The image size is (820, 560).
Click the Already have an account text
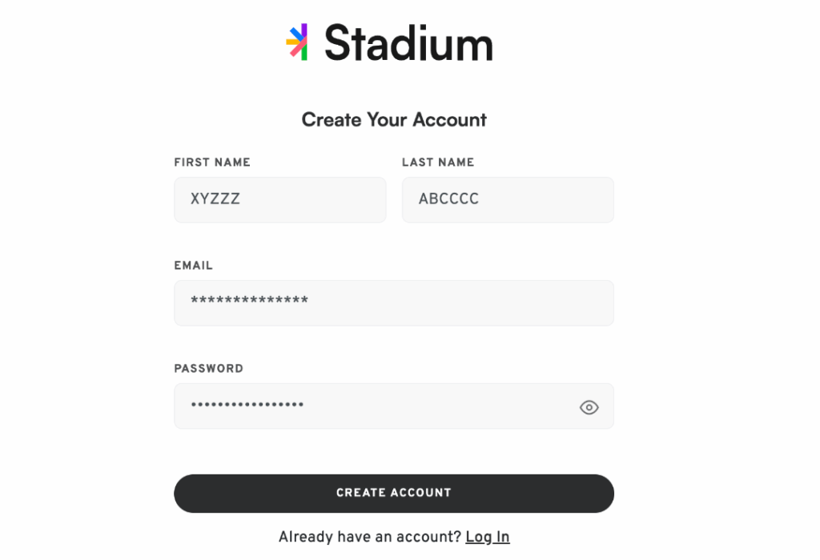[x=369, y=537]
